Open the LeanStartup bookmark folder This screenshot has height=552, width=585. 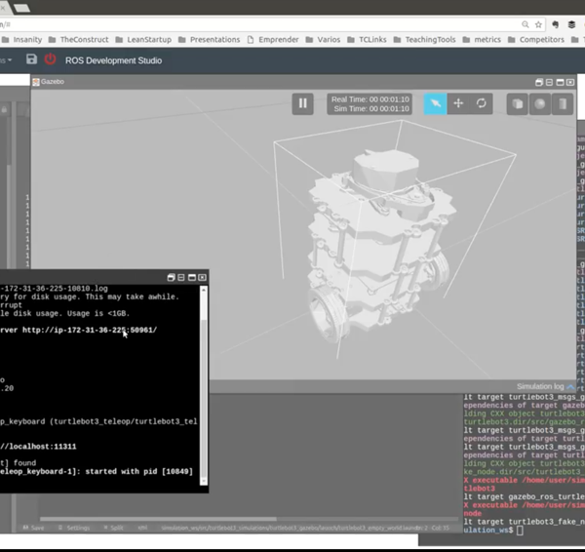[143, 40]
